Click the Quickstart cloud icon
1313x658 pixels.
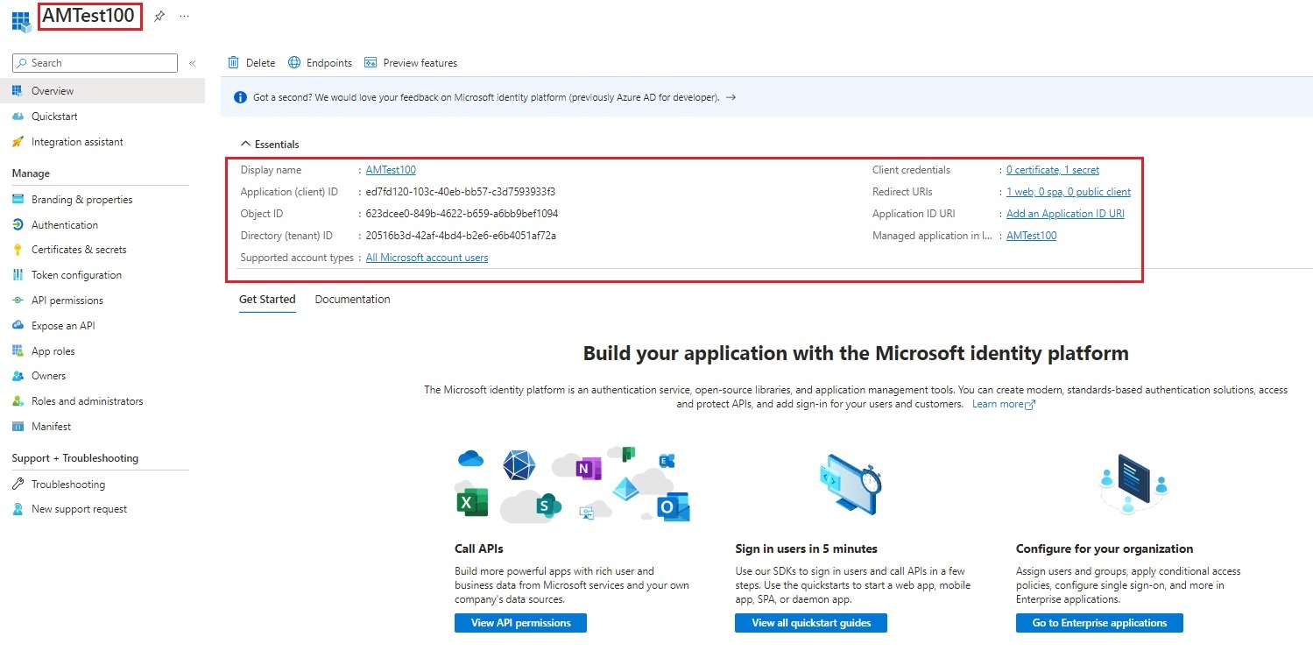[x=18, y=117]
